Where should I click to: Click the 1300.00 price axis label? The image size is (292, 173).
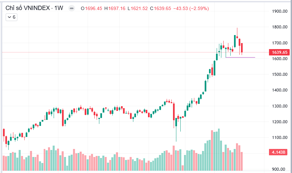[280, 106]
